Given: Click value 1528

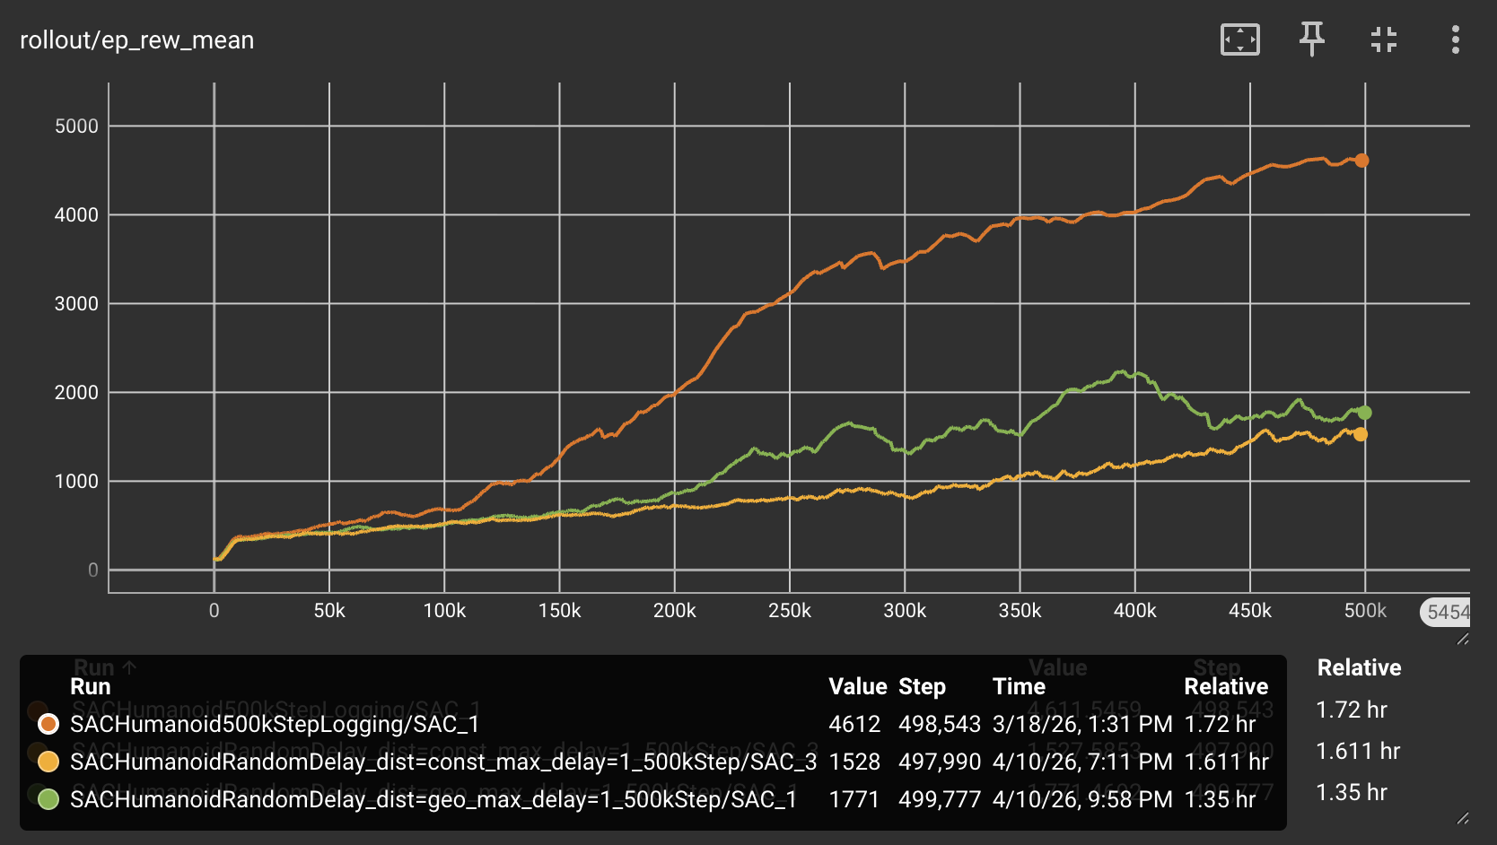Looking at the screenshot, I should point(854,762).
